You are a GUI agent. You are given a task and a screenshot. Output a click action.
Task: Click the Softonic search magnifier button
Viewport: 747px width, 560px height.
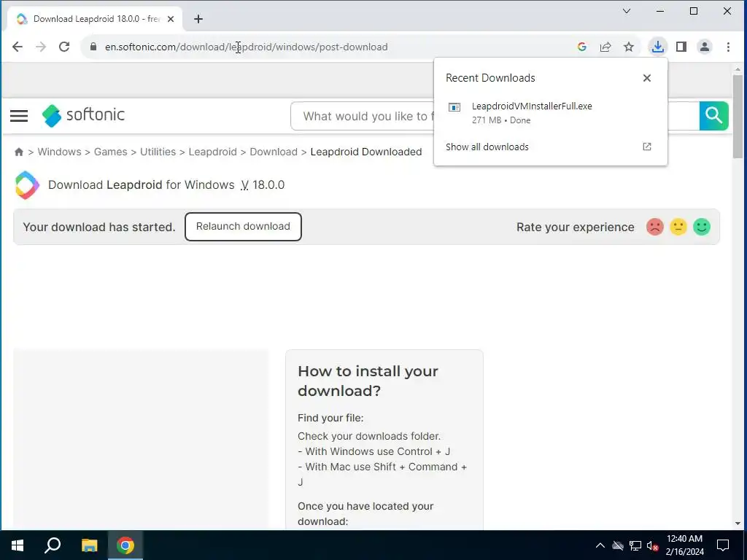(x=713, y=116)
